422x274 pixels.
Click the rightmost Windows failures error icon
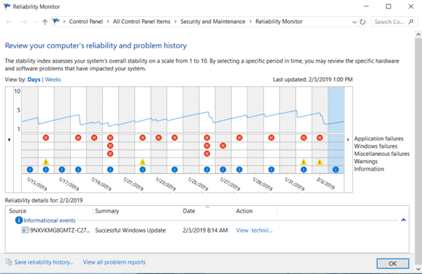click(223, 146)
